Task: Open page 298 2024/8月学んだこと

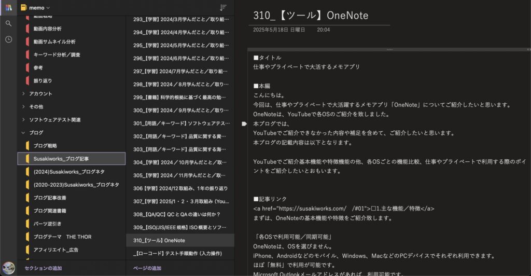Action: pos(180,84)
